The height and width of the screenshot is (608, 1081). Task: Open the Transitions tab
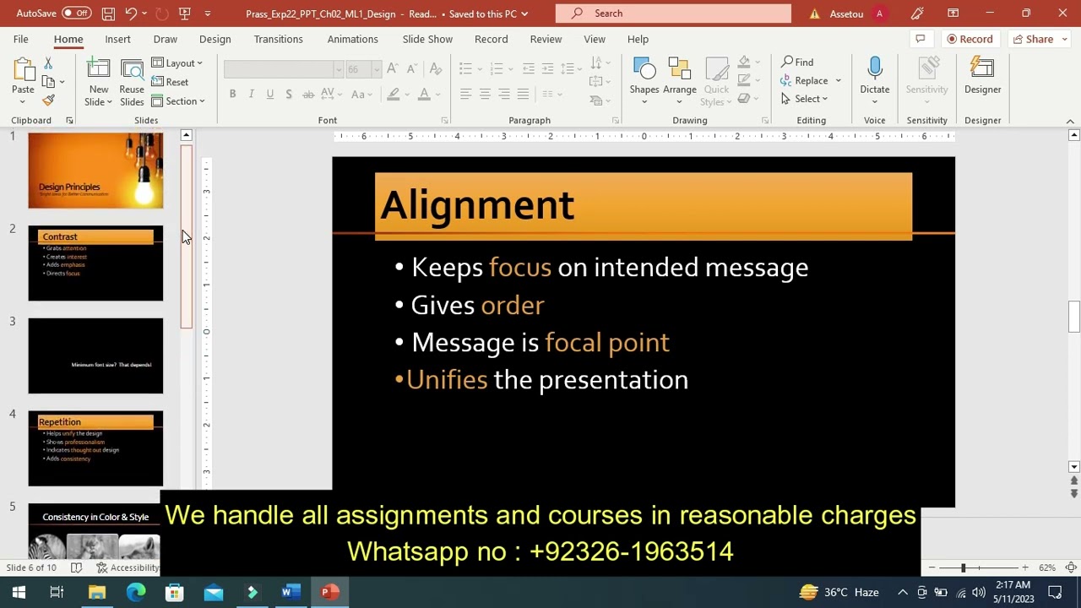click(x=278, y=39)
